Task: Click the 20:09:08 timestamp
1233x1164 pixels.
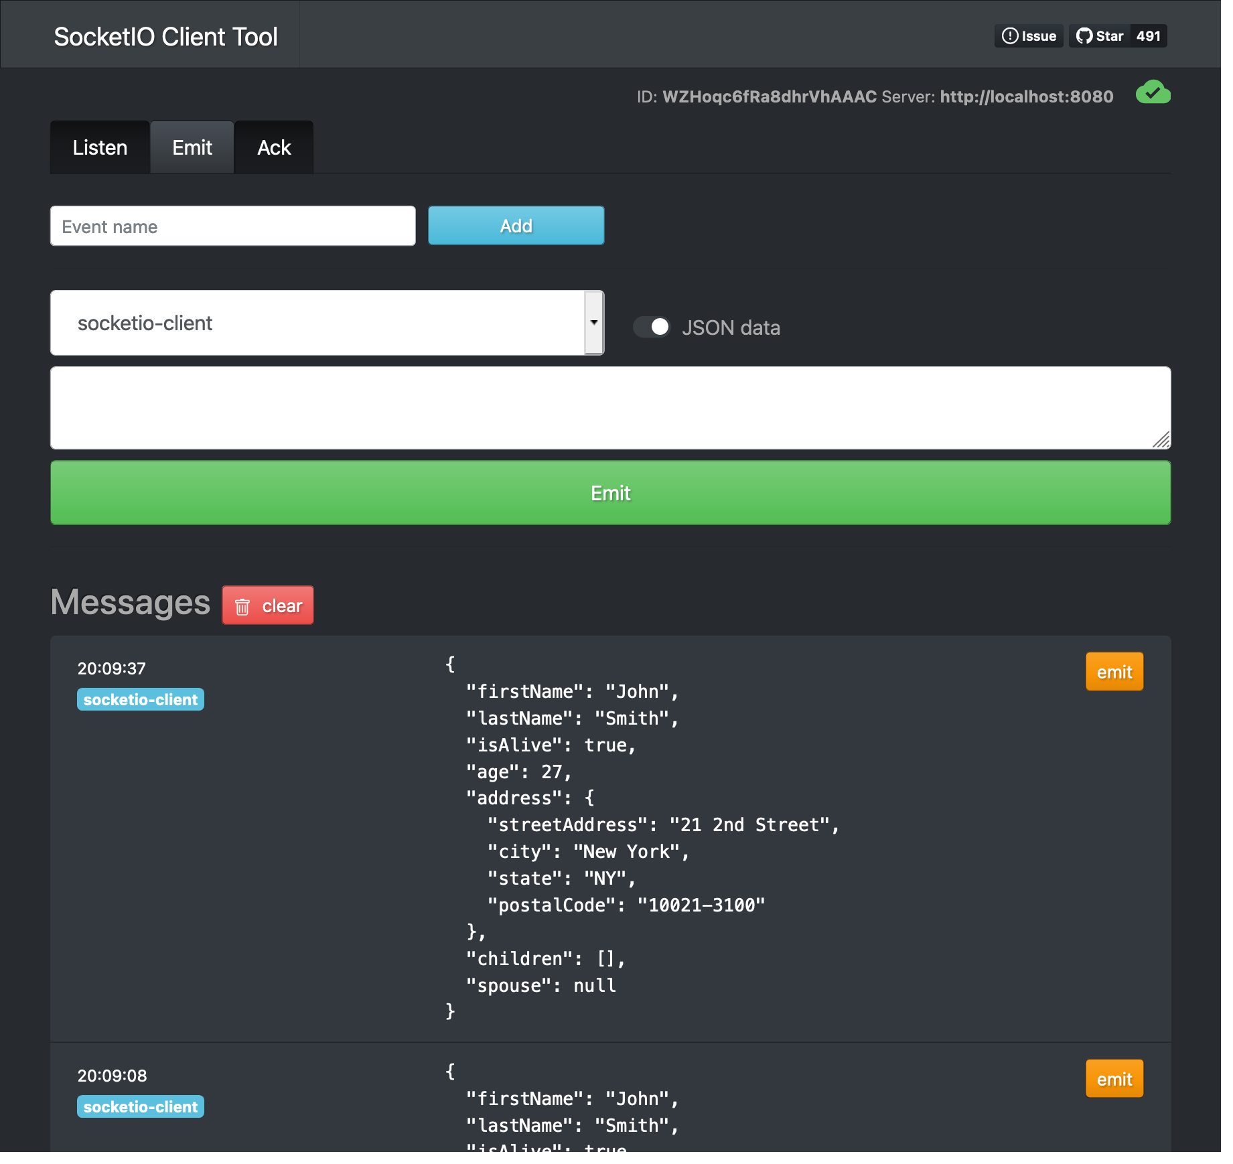Action: click(x=112, y=1076)
